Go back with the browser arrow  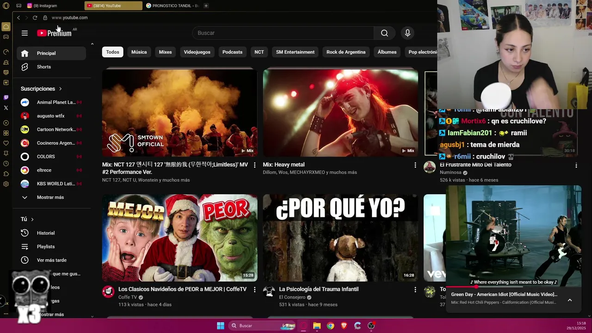tap(18, 18)
